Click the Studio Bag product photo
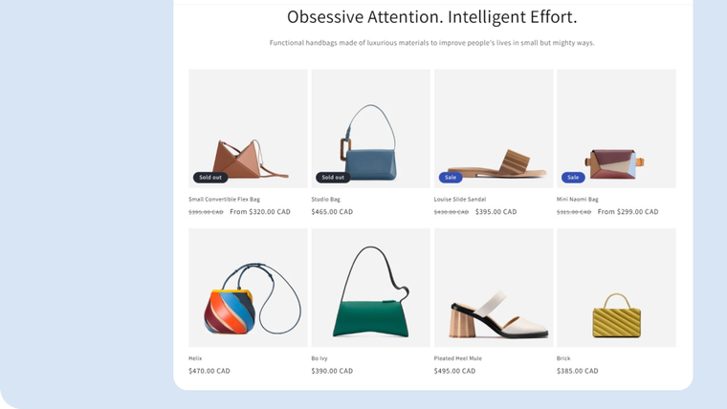The width and height of the screenshot is (727, 409). (370, 127)
